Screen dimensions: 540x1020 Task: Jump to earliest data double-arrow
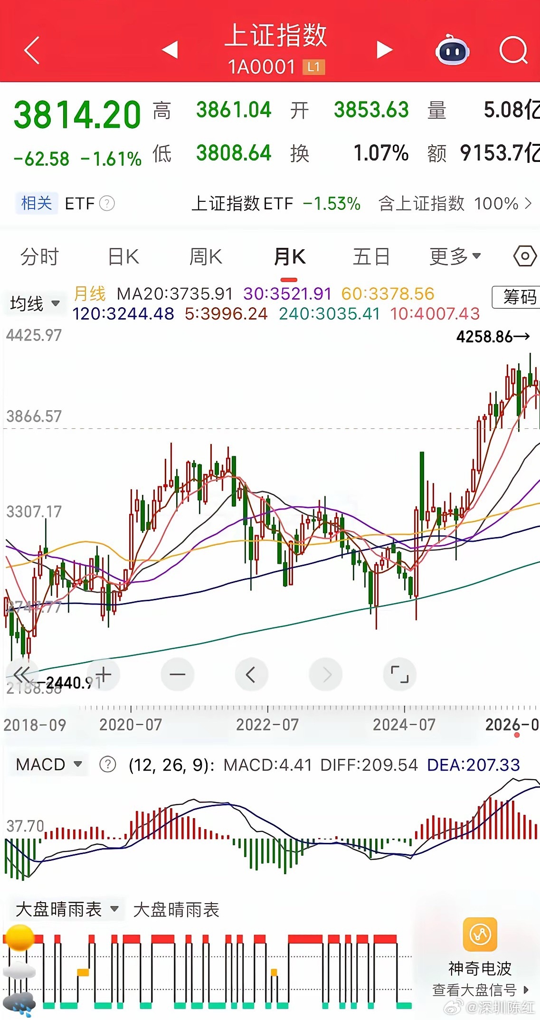(21, 674)
